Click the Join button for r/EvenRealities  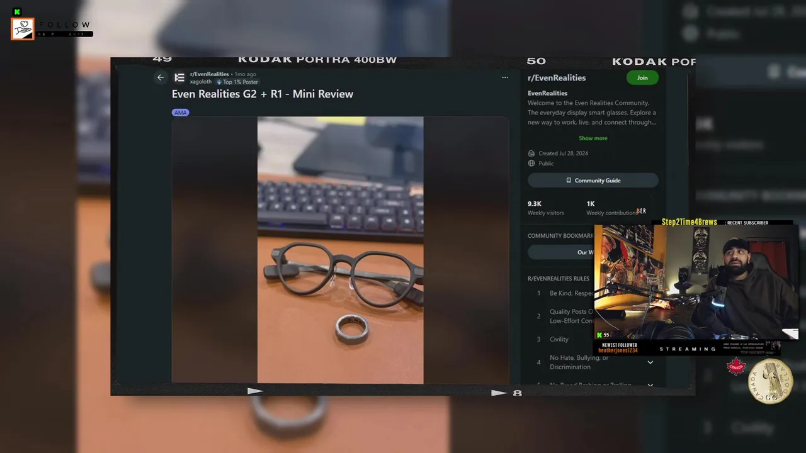point(642,78)
